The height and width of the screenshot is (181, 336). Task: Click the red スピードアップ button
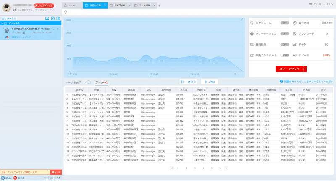(x=289, y=69)
